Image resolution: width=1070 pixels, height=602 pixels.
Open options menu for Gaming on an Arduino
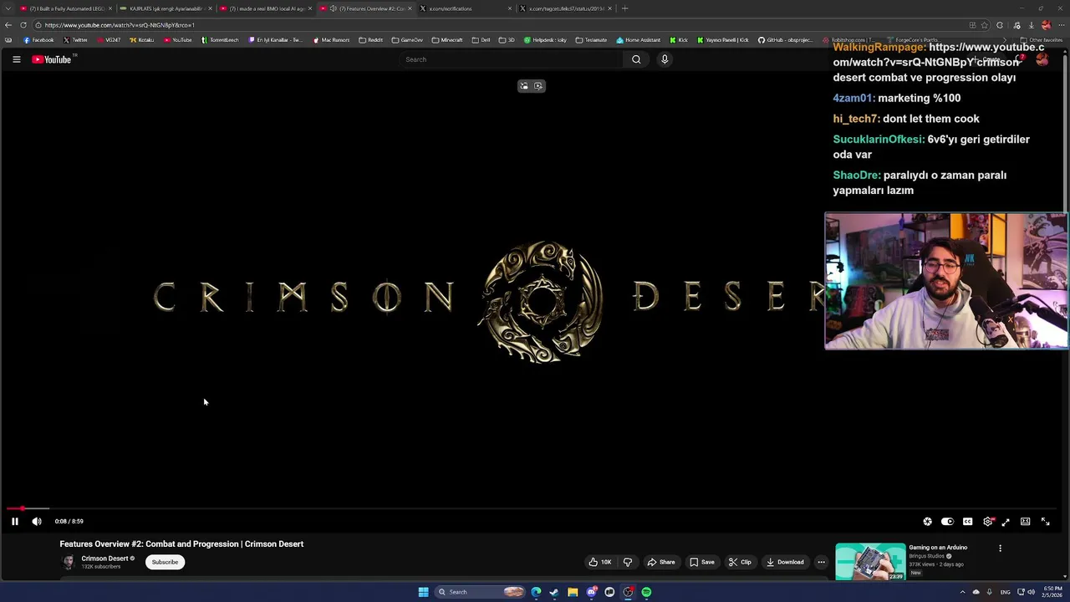click(x=1000, y=548)
